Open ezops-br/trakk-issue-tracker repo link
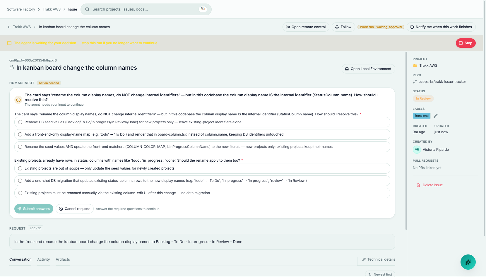Viewport: 486px width, 277px height. pyautogui.click(x=442, y=82)
